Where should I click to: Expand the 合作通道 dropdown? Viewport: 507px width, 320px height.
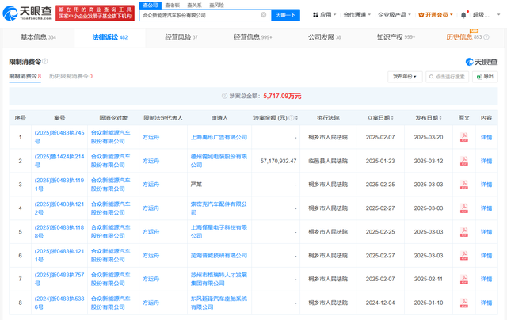pos(357,15)
